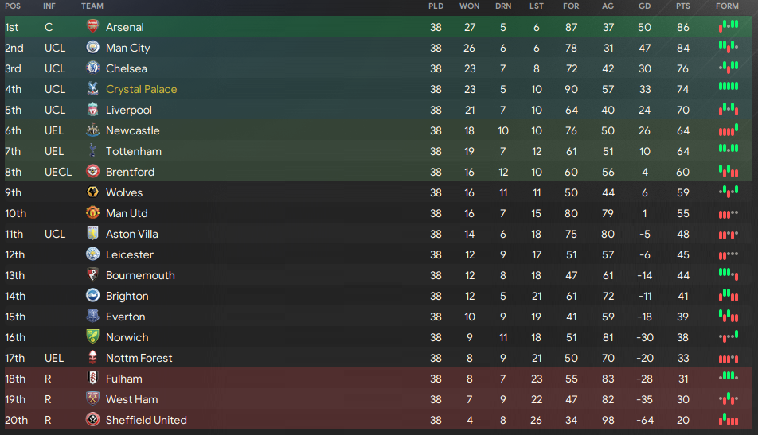View Crystal Palace's form bars
The height and width of the screenshot is (435, 758).
(x=729, y=86)
